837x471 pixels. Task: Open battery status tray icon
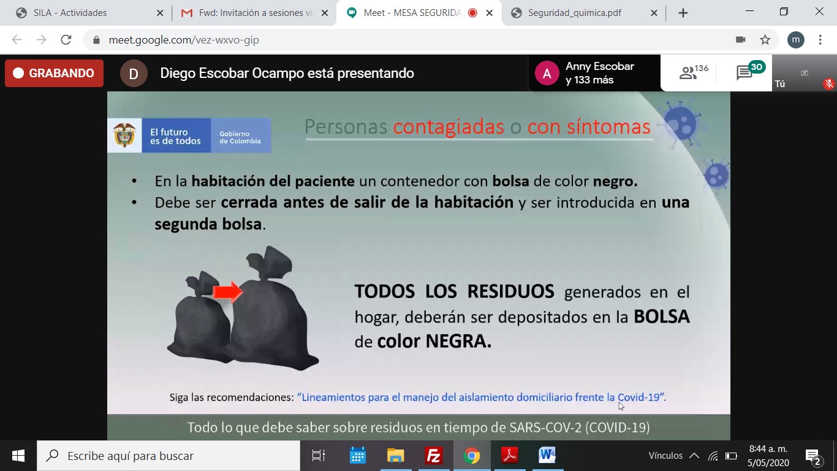coord(731,456)
